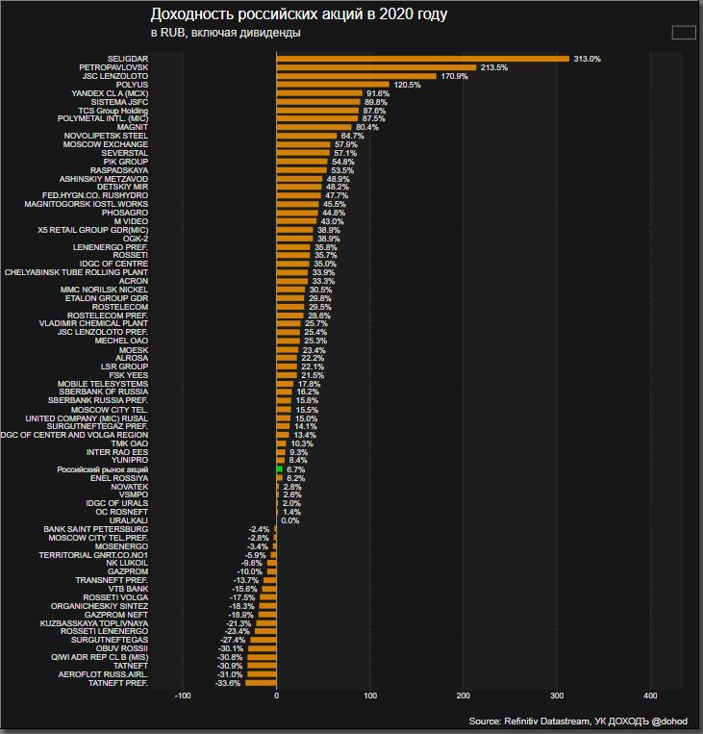Screen dimensions: 703x734
Task: Click the small rectangle box top right
Action: coord(684,33)
